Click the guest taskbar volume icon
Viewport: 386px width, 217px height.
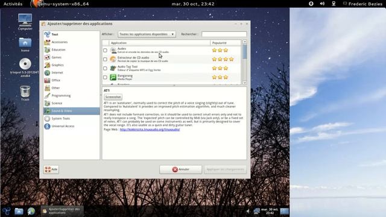248,211
